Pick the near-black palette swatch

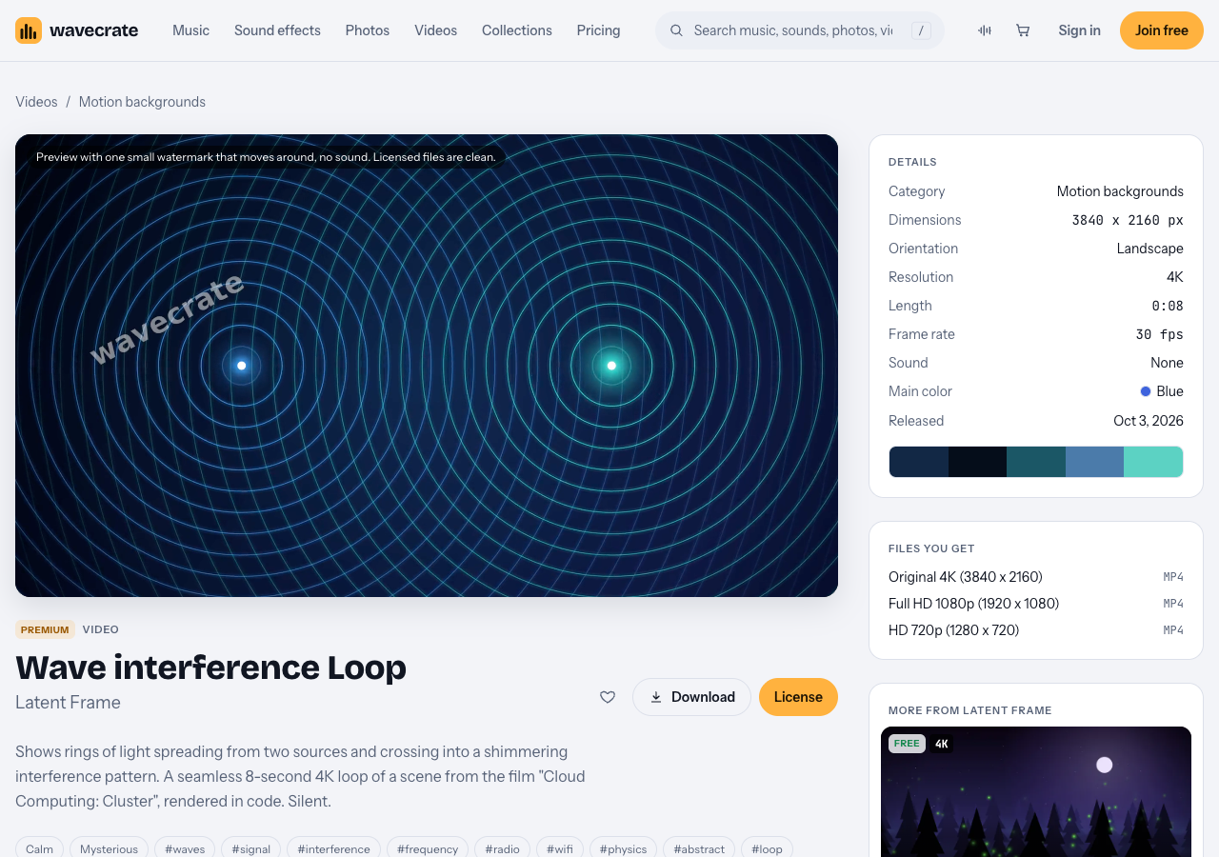[977, 462]
